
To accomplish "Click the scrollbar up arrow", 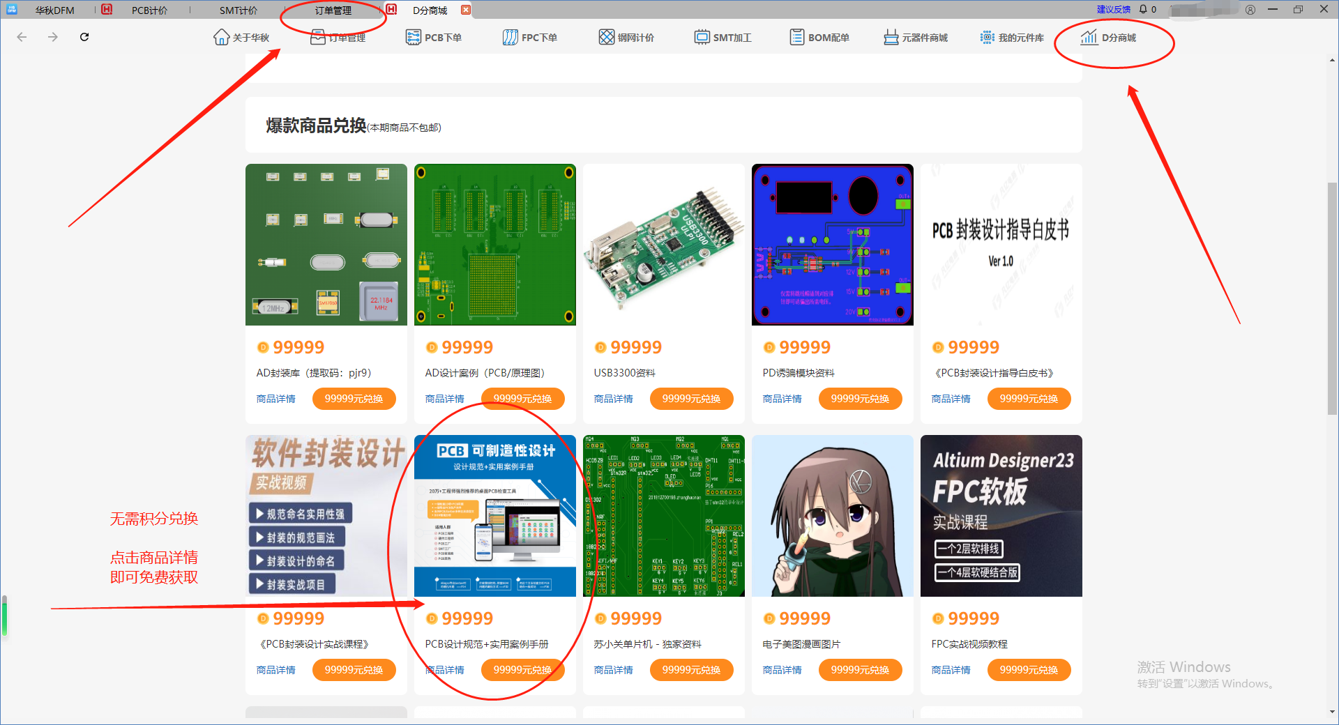I will click(x=1332, y=61).
